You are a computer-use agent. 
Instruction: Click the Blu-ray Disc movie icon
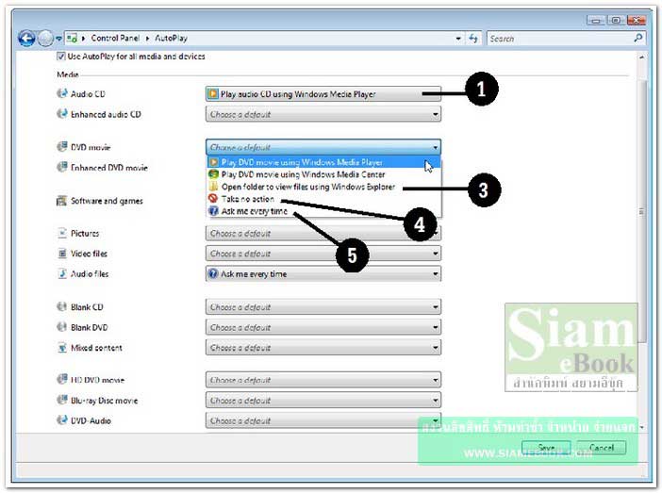click(x=62, y=400)
